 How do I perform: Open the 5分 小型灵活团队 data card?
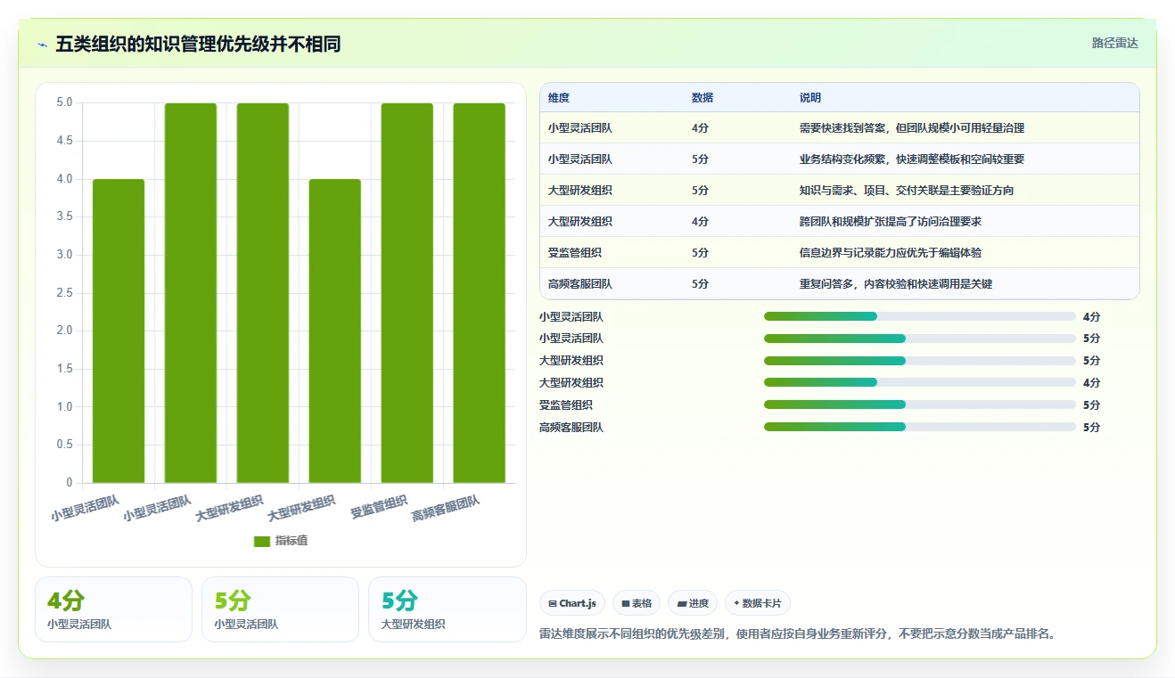(x=280, y=609)
